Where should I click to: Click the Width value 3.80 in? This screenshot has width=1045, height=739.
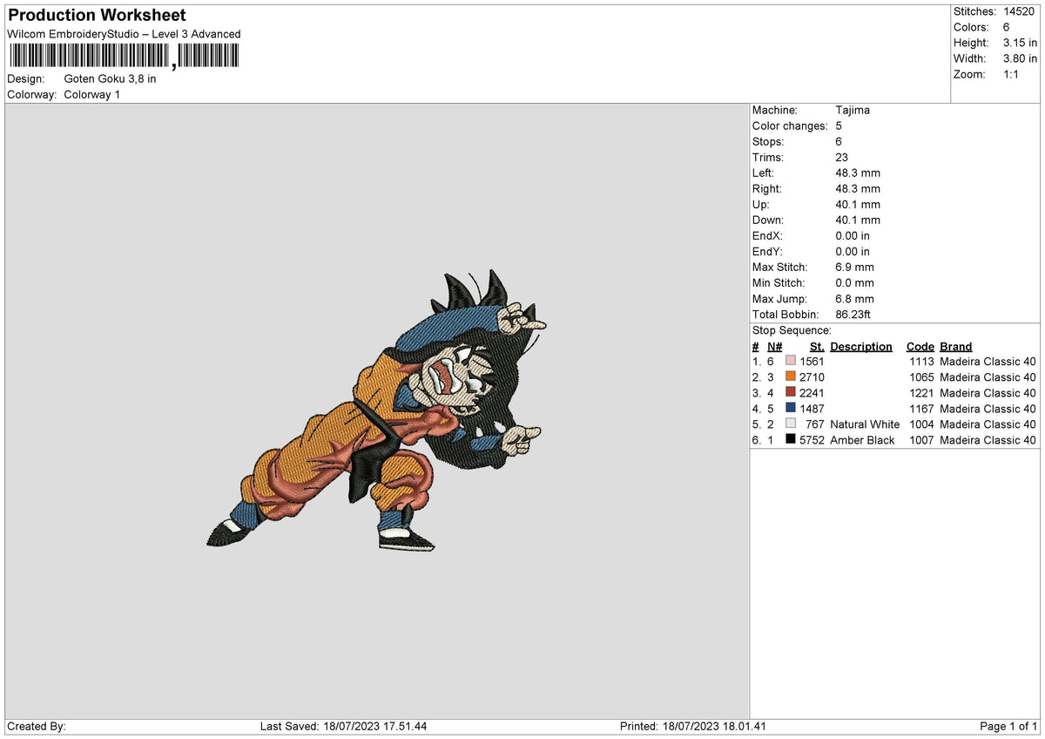pos(1020,58)
